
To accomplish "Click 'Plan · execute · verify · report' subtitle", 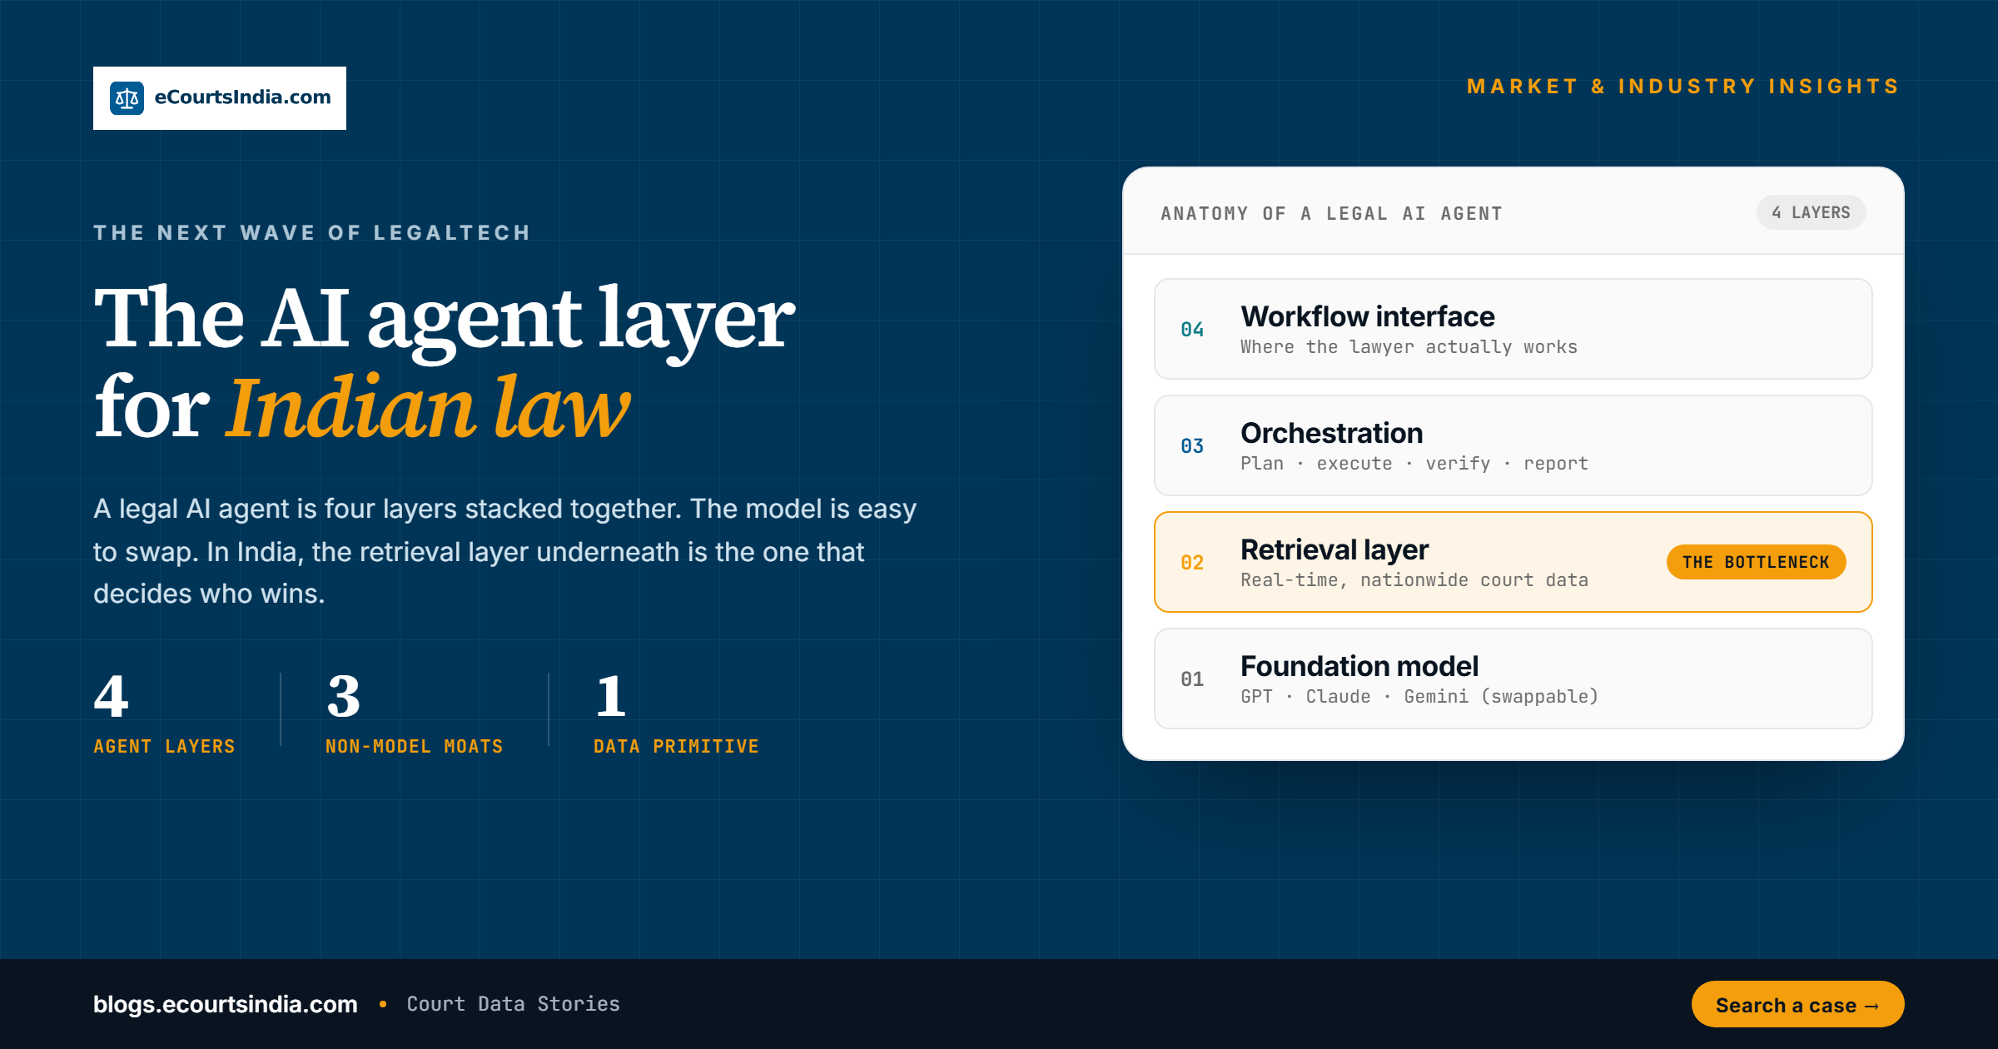I will pos(1414,464).
